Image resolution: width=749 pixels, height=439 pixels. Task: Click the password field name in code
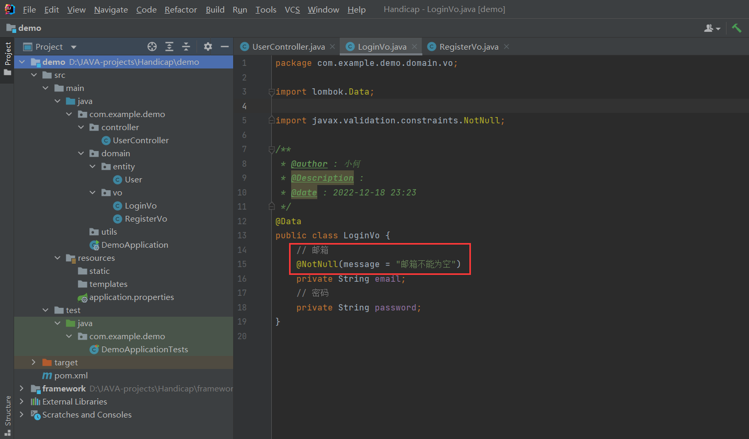tap(395, 307)
